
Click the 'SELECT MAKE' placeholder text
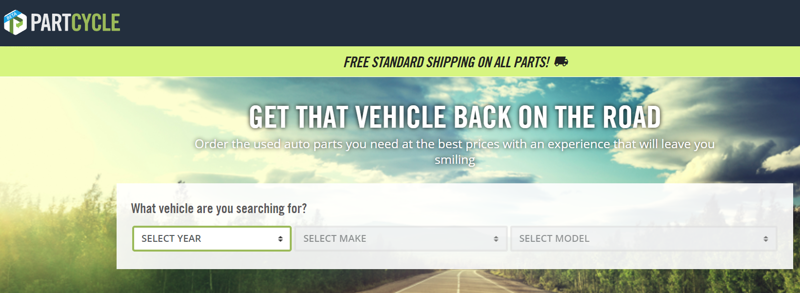coord(335,238)
